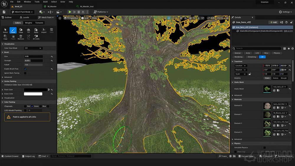Viewport: 295px width, 166px height.
Task: Toggle Enable Brush Flow checkbox
Action: 25,69
